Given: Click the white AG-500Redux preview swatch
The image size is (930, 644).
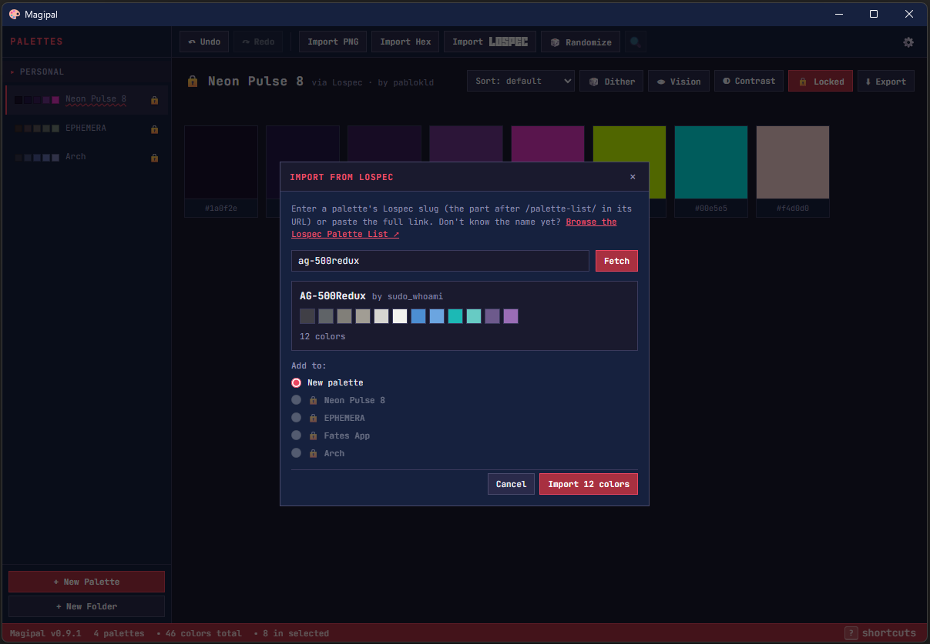Looking at the screenshot, I should (400, 316).
